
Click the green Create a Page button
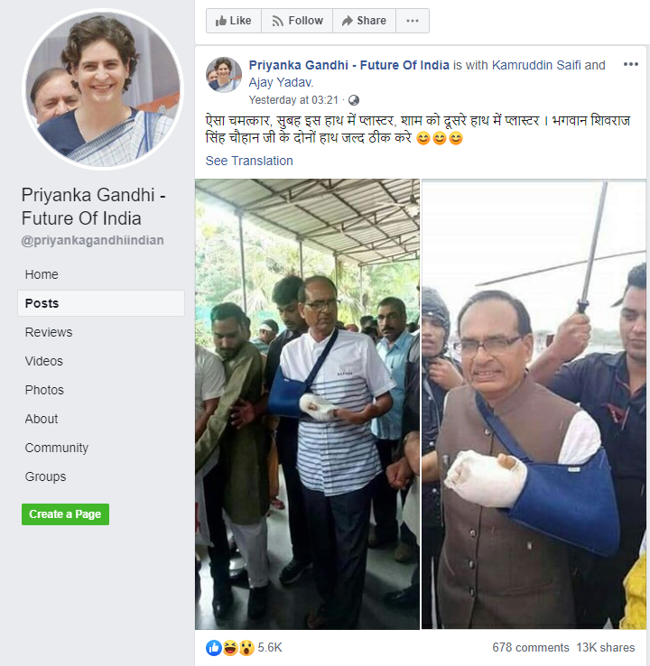(x=65, y=514)
